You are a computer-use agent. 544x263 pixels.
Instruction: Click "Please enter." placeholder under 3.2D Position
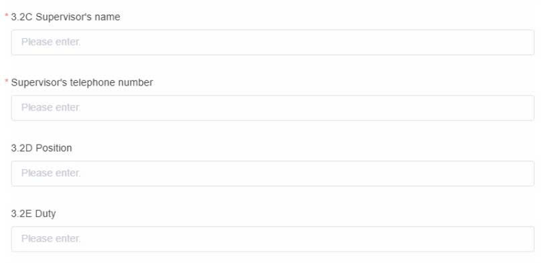coord(51,173)
